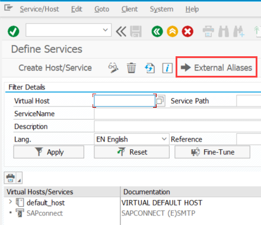Open Virtual Host value help icon
Image resolution: width=261 pixels, height=225 pixels.
point(160,101)
